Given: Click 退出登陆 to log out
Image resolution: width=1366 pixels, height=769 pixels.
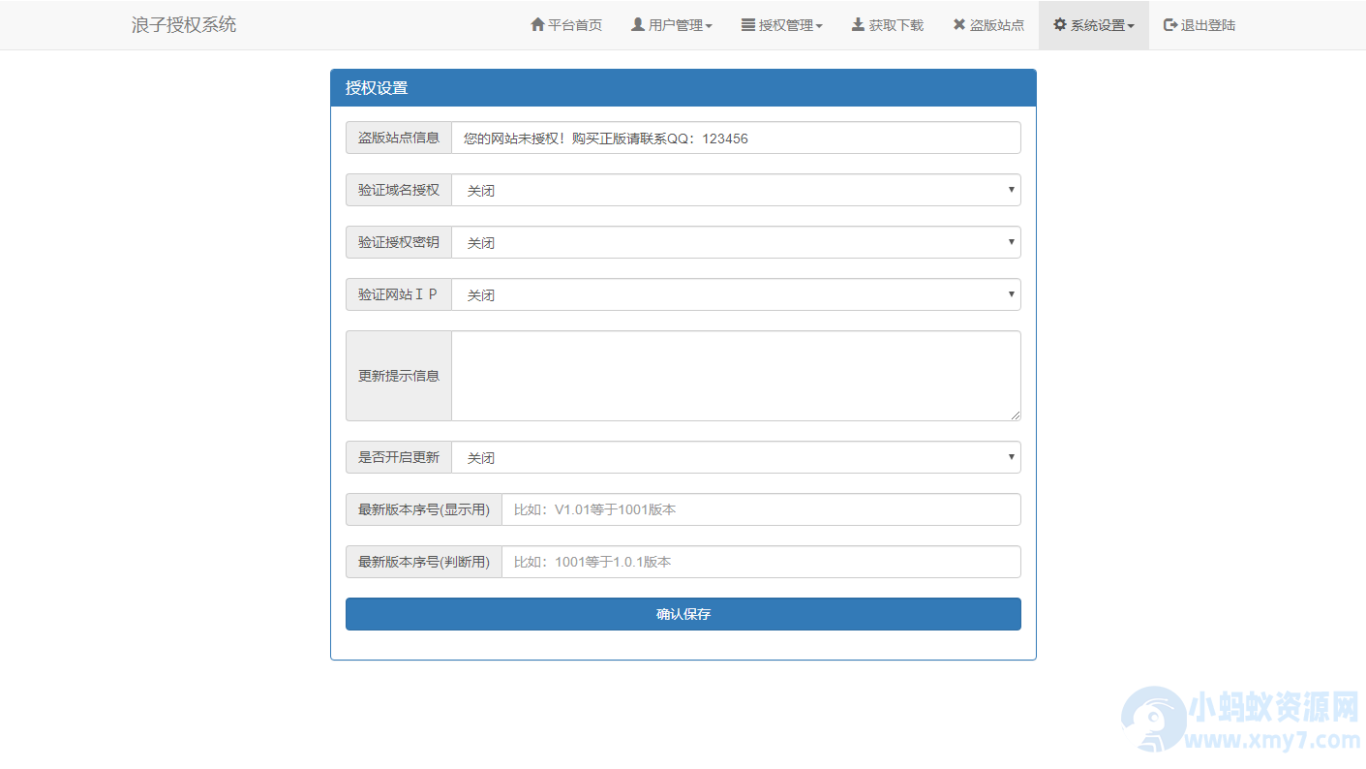Looking at the screenshot, I should pos(1199,25).
